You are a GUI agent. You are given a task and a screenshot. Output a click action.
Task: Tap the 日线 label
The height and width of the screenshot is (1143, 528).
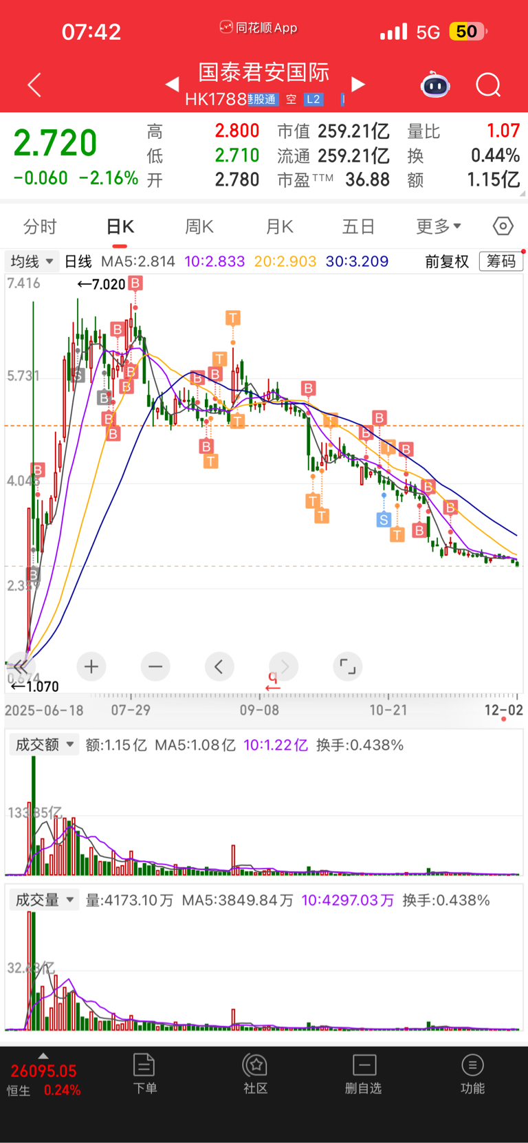[78, 261]
